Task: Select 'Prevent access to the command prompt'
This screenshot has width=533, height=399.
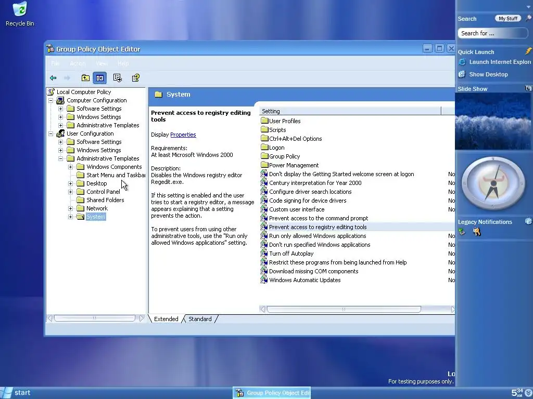Action: (318, 218)
